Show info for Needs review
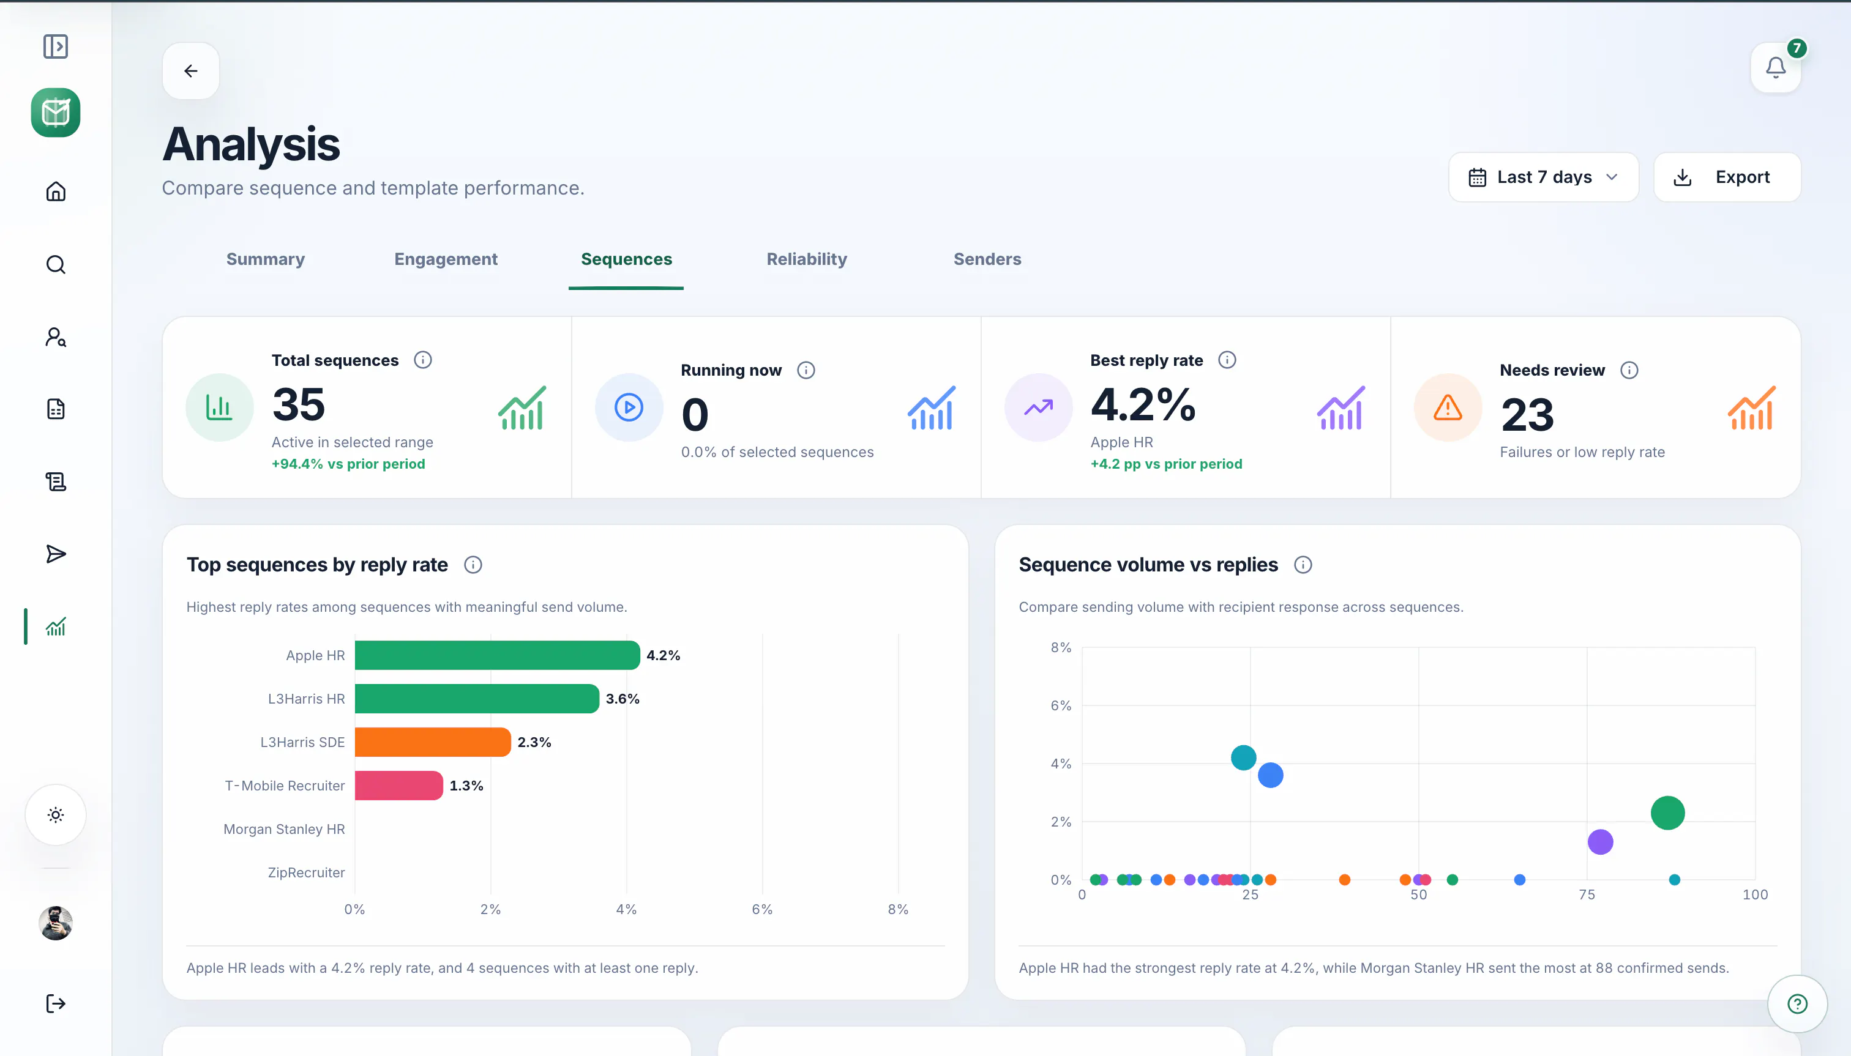The image size is (1851, 1056). (1629, 370)
